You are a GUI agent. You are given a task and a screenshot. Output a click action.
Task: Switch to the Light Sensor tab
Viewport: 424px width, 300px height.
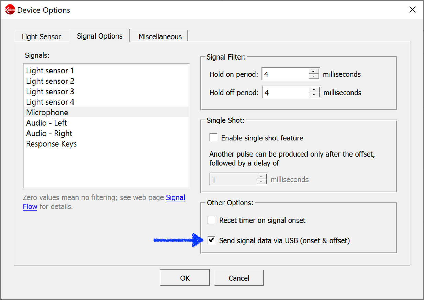[x=41, y=37]
